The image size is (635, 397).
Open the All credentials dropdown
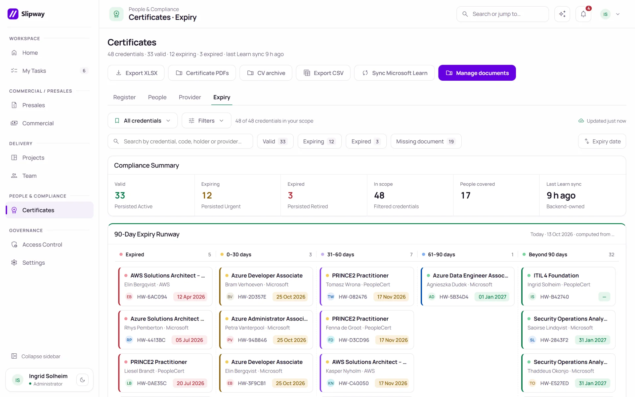(143, 121)
